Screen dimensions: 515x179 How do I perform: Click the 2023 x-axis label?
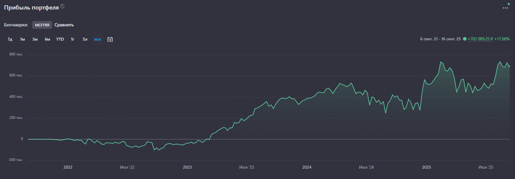(x=187, y=167)
